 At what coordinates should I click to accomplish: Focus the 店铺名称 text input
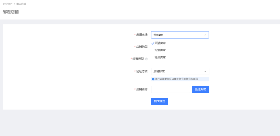tap(170, 89)
